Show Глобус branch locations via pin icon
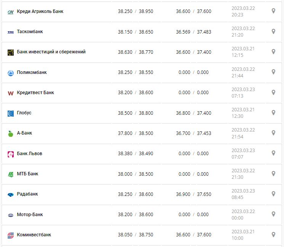Viewport: 284px width, 247px height. [273, 112]
